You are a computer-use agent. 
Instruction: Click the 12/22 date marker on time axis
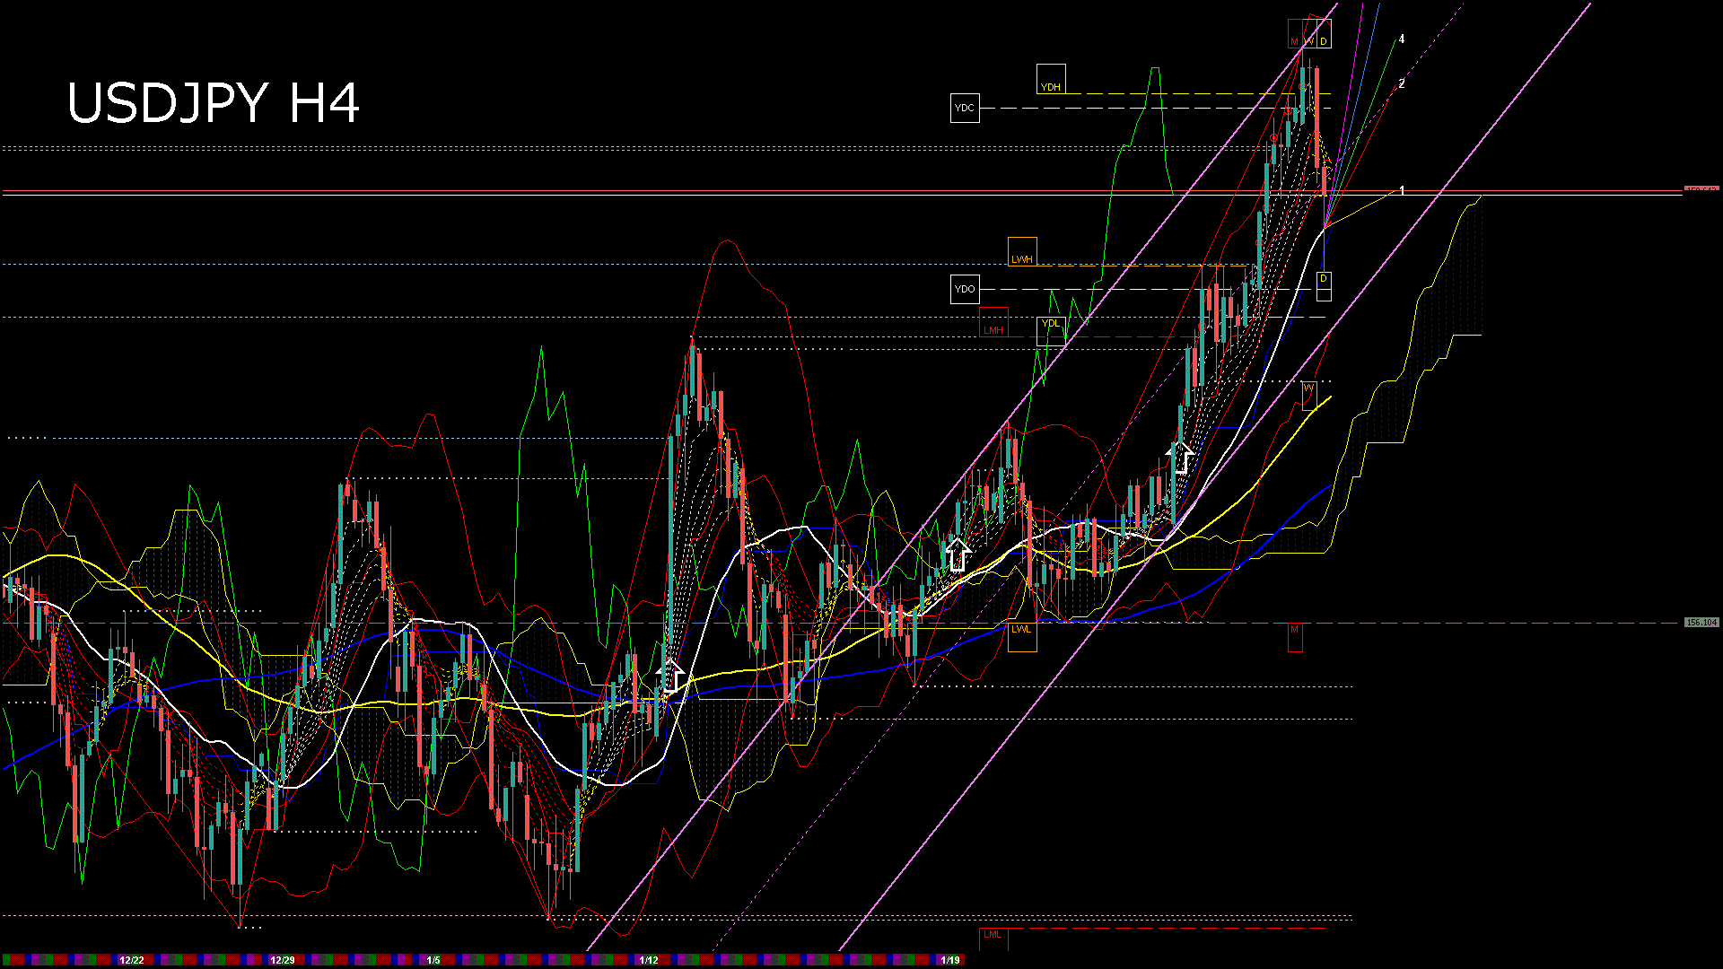point(132,960)
